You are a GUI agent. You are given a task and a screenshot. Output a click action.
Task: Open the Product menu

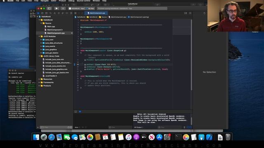click(62, 1)
